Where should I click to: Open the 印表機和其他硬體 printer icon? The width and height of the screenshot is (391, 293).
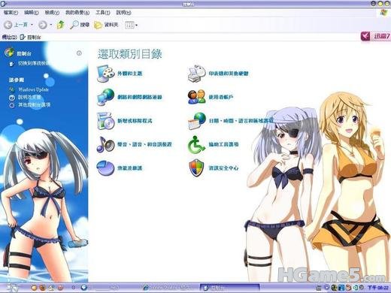(x=197, y=74)
